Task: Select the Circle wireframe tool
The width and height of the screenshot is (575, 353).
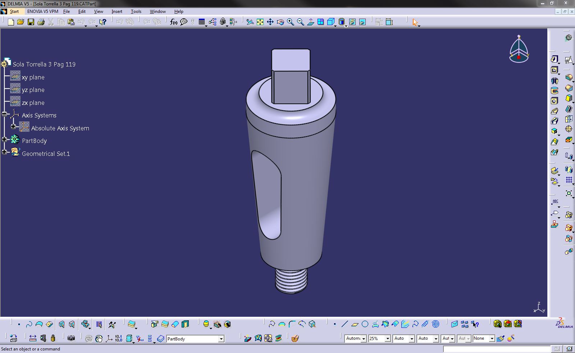Action: point(365,324)
